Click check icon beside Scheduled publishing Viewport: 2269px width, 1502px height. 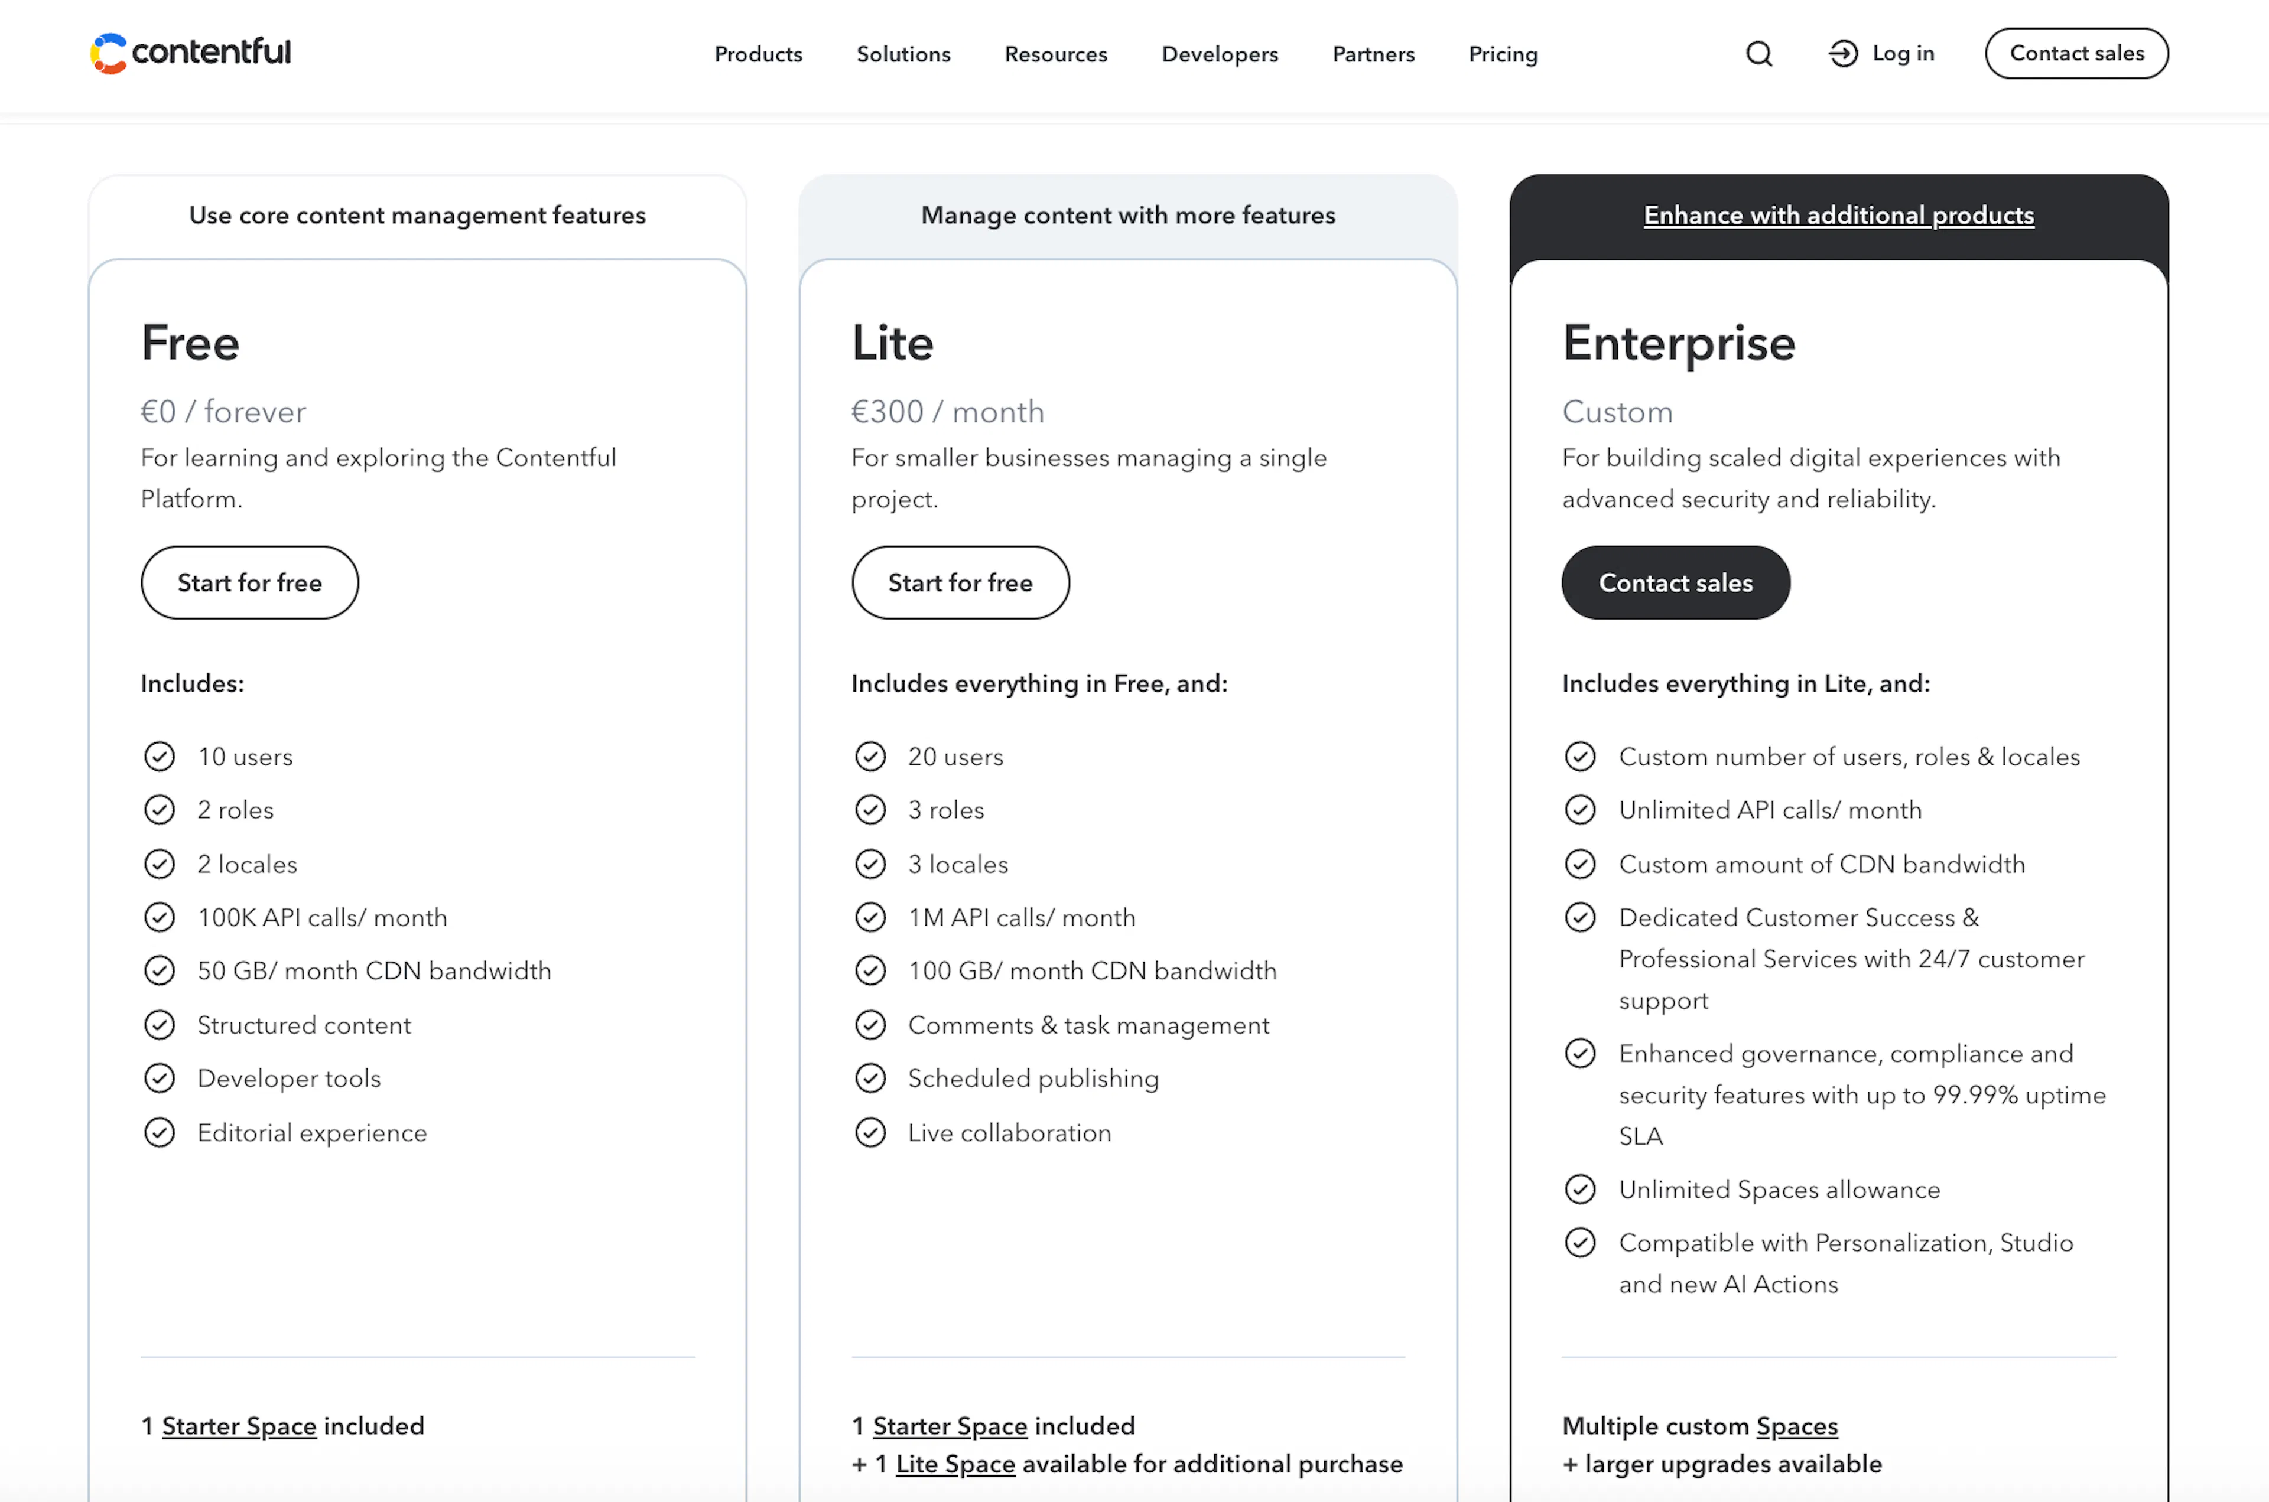(870, 1079)
